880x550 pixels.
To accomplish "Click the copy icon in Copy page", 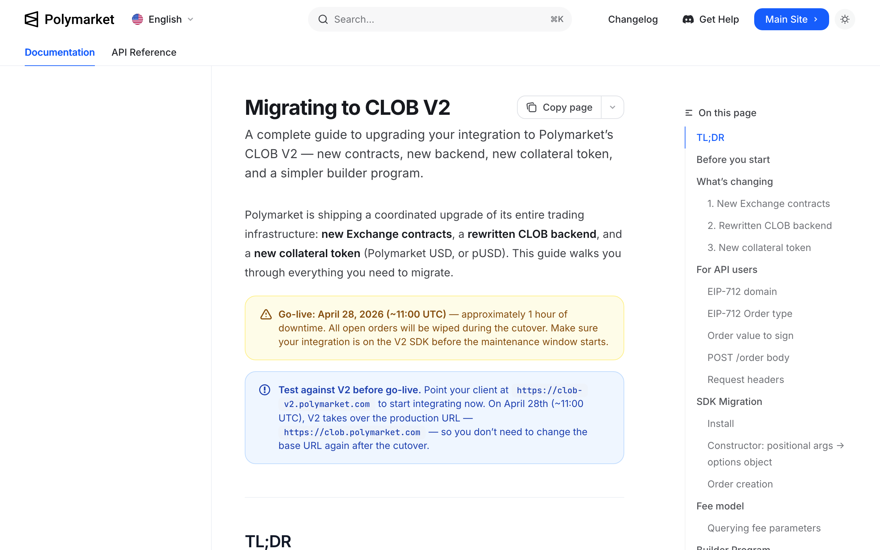I will pyautogui.click(x=532, y=107).
